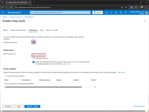
Task: Select the Networking tab
Action: coord(33,30)
